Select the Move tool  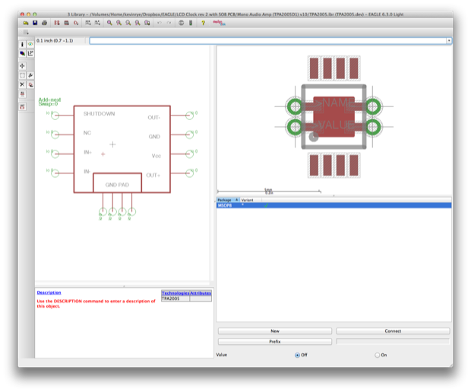tap(22, 66)
